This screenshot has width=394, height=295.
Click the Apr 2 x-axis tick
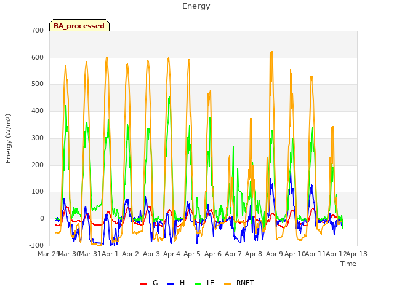[x=131, y=254]
